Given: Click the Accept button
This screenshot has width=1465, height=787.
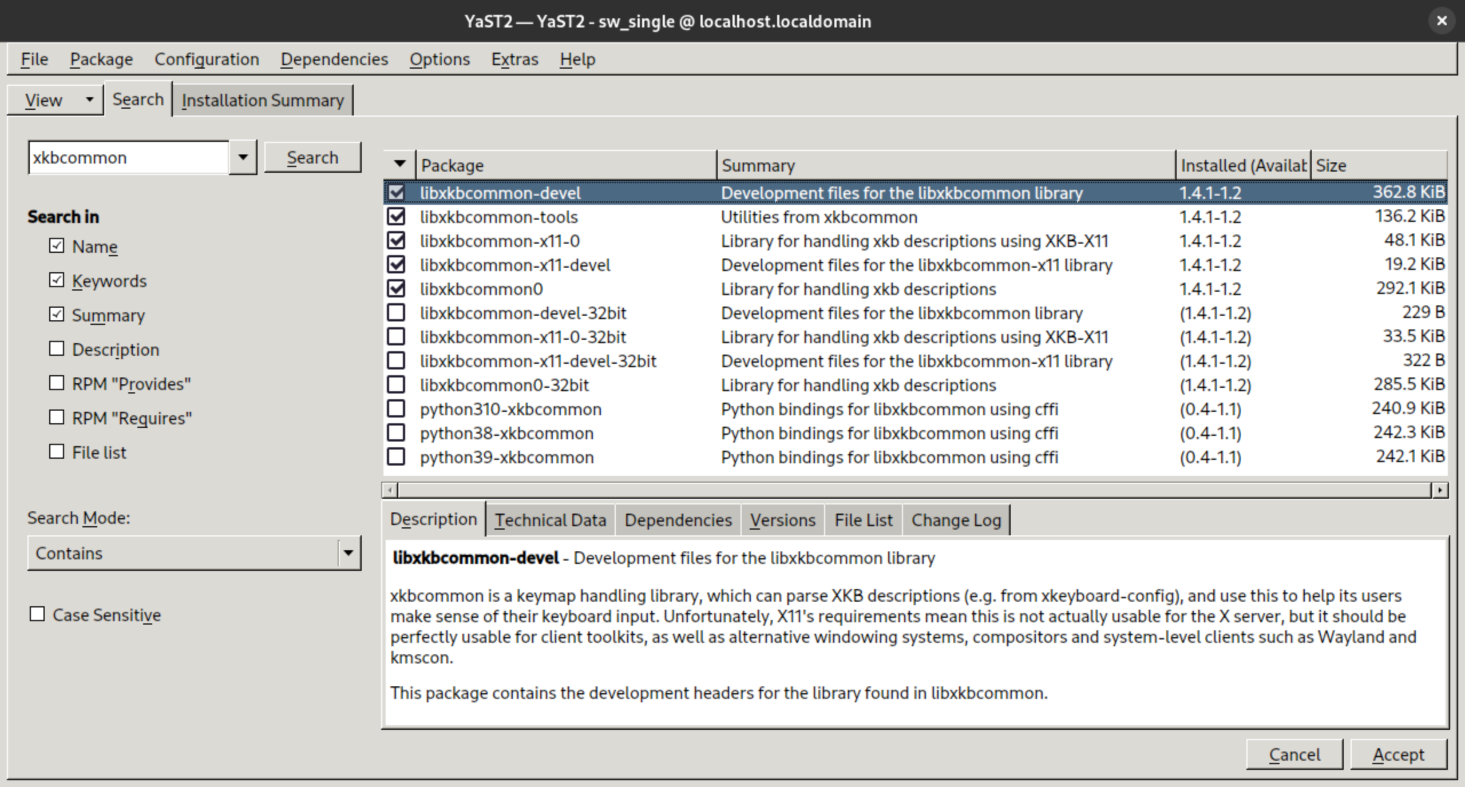Looking at the screenshot, I should pyautogui.click(x=1397, y=754).
